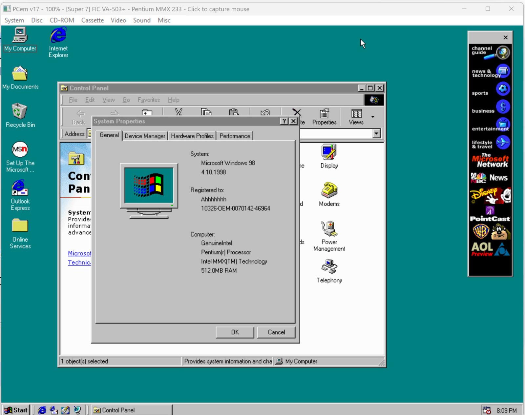The height and width of the screenshot is (415, 525).
Task: Open lifestyle & travel channel
Action: click(490, 143)
